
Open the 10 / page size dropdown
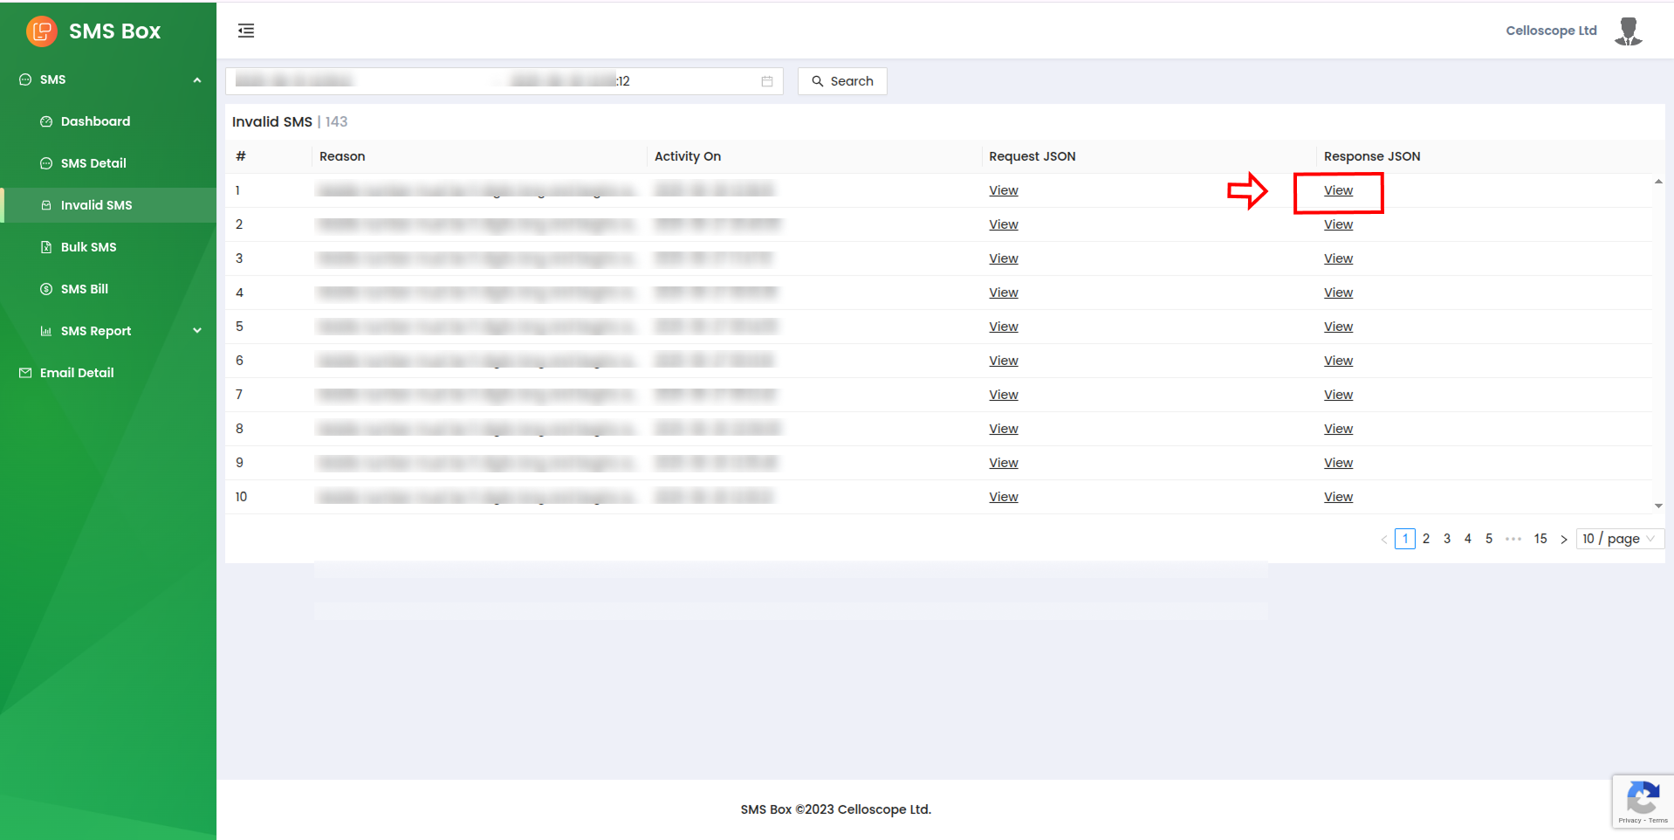coord(1619,539)
